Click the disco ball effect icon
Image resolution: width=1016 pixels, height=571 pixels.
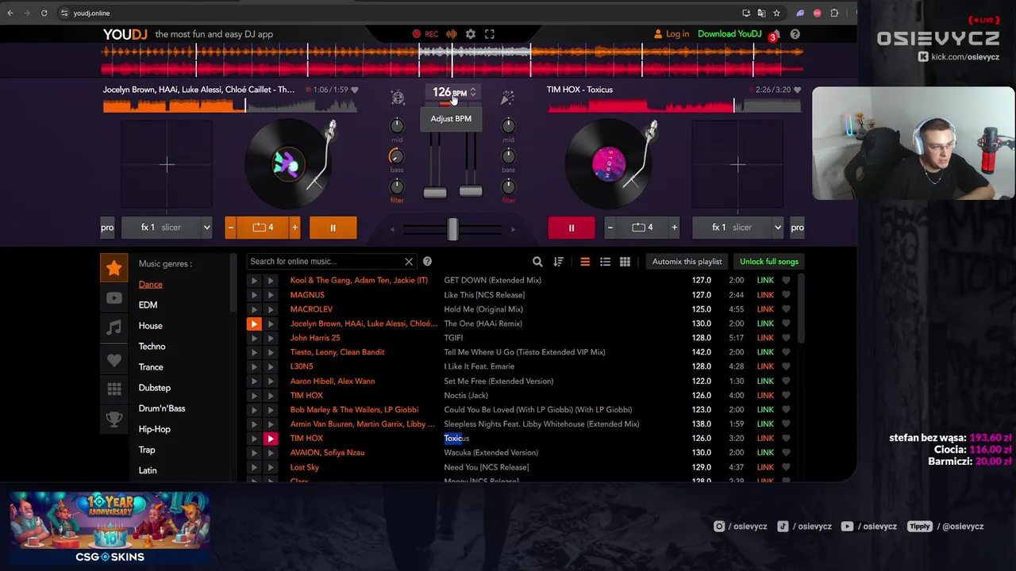tap(398, 97)
